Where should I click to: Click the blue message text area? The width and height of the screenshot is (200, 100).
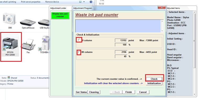[118, 26]
